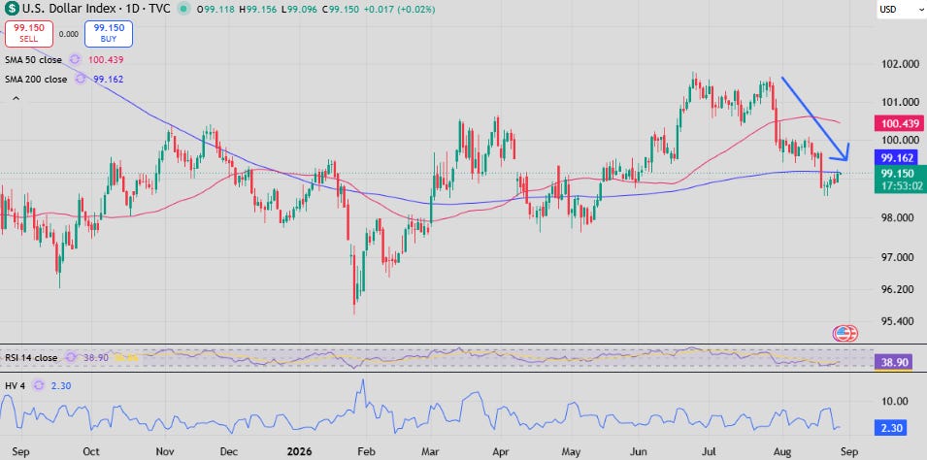
Task: Click the 100.439 value in SMA 50 legend
Action: click(x=106, y=59)
